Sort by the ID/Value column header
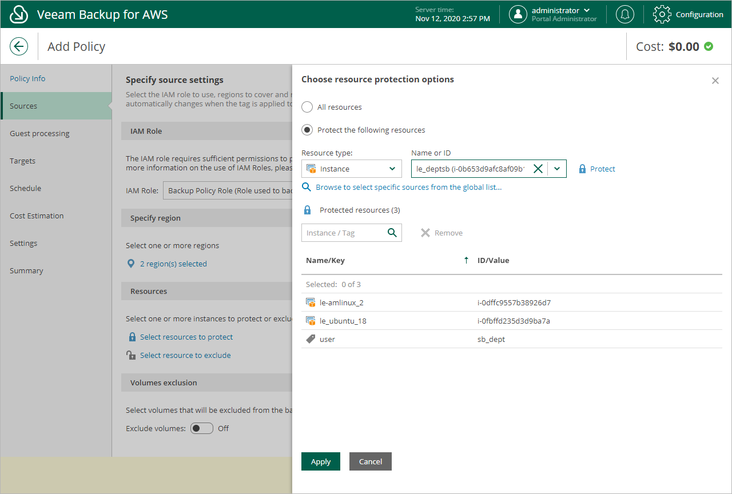Viewport: 732px width, 494px height. pyautogui.click(x=493, y=260)
